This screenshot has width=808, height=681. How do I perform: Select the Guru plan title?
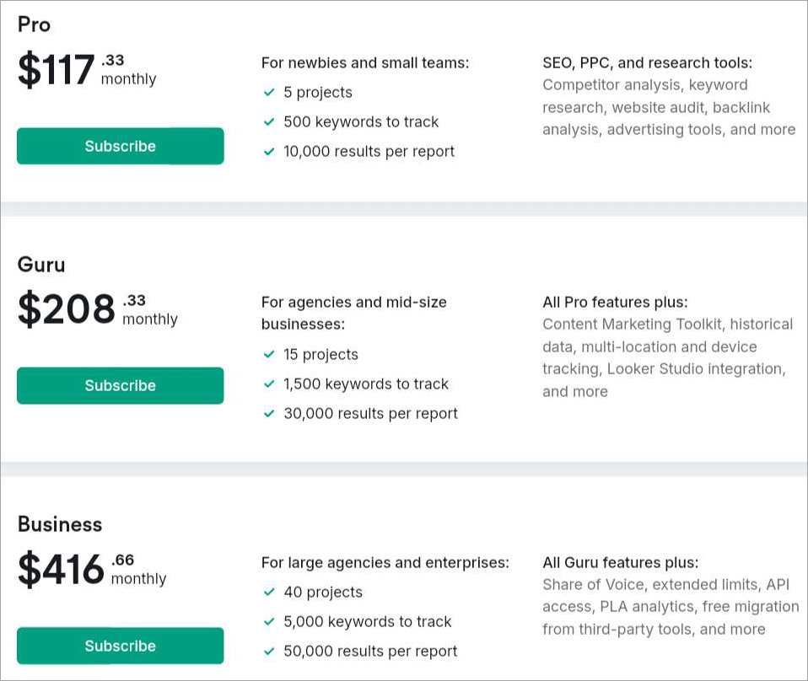[x=41, y=265]
